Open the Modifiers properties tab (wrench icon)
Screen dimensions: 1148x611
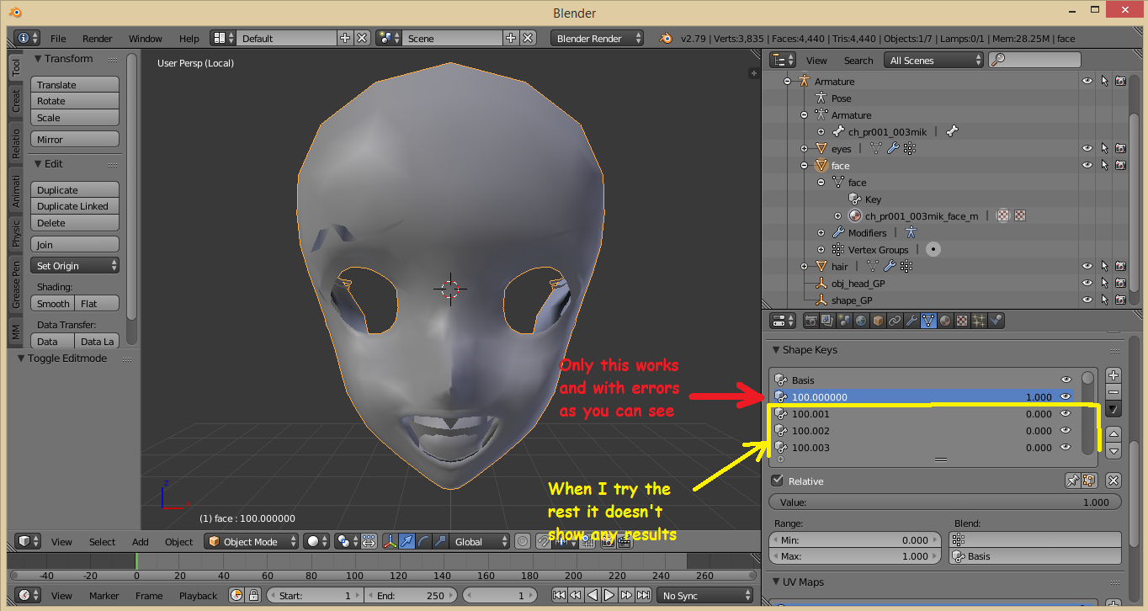pyautogui.click(x=911, y=321)
